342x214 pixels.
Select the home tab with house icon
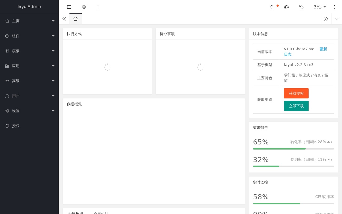76,19
